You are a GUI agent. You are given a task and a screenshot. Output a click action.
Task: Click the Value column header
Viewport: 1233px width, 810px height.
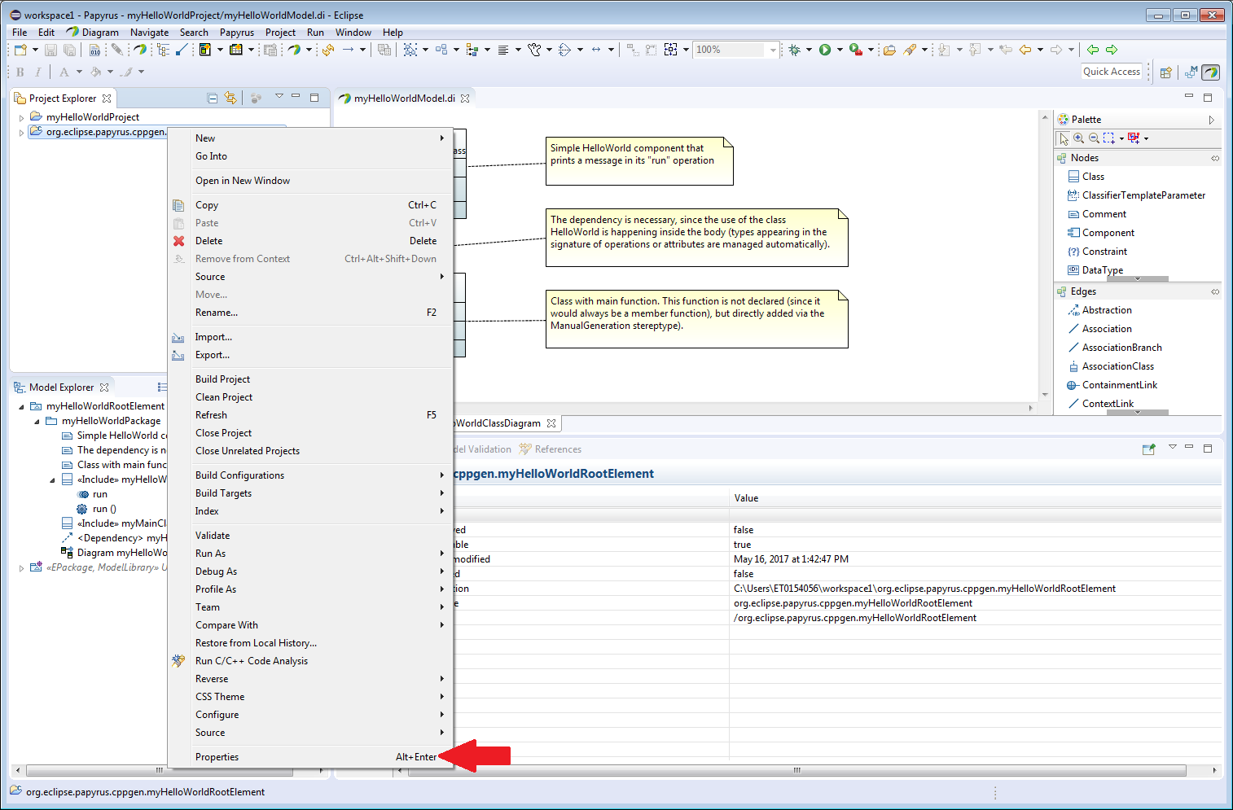pos(975,498)
